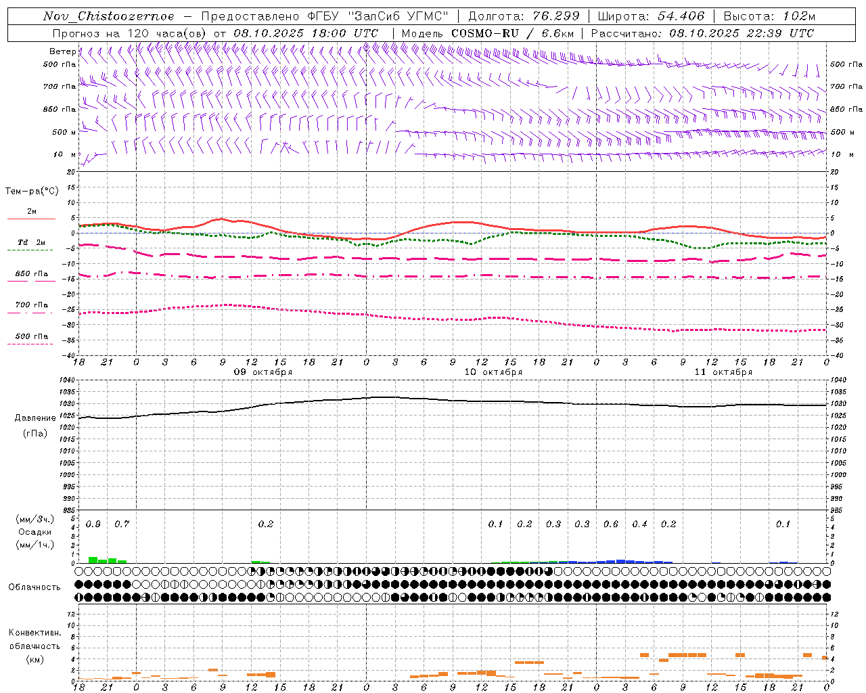The height and width of the screenshot is (693, 866).
Task: Click the Ветер wind panel label
Action: pyautogui.click(x=62, y=51)
